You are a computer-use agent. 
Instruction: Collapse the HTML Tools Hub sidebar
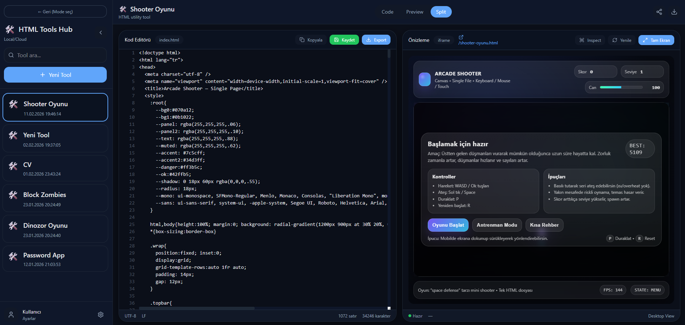coord(101,33)
